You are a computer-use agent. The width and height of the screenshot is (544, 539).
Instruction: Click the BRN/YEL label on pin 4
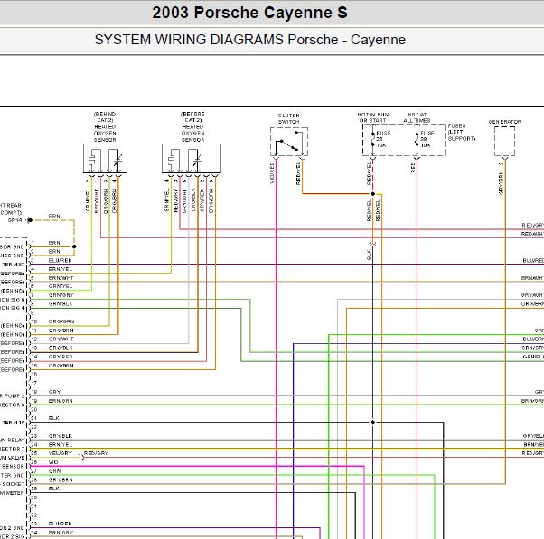click(61, 269)
